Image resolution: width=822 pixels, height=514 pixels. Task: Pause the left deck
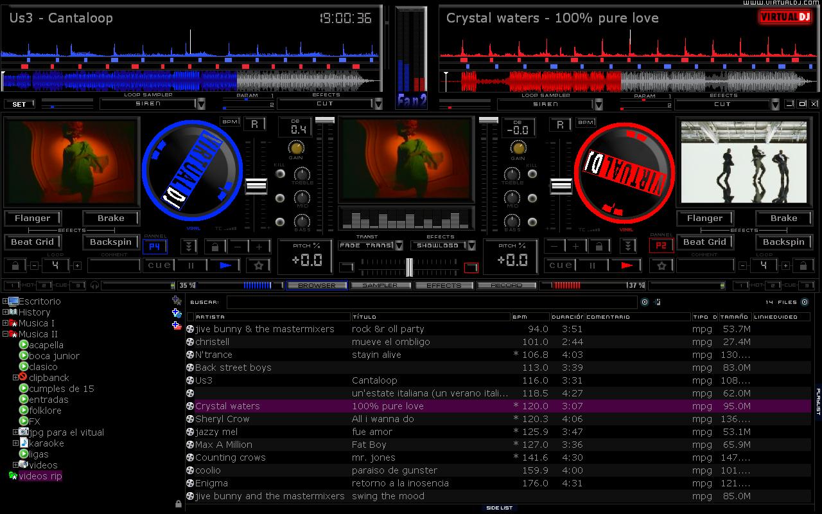pyautogui.click(x=191, y=265)
